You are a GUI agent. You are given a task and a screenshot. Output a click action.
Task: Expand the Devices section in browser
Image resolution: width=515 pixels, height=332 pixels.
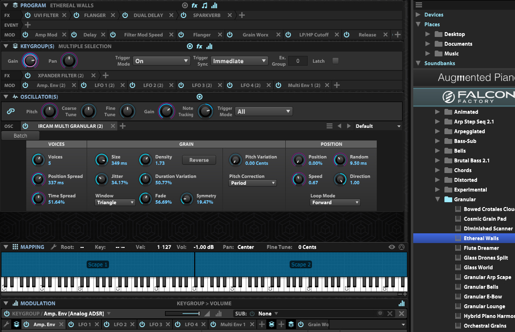[x=418, y=15]
